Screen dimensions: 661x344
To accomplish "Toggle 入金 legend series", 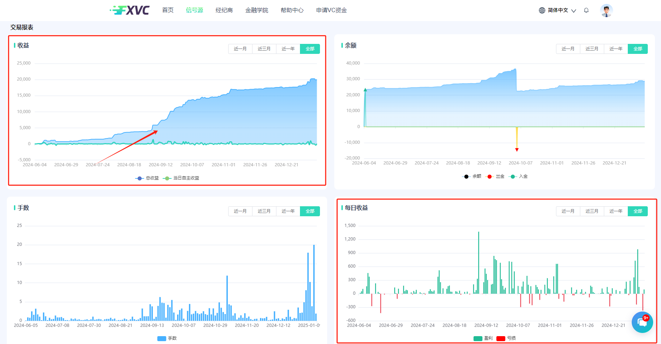I will 519,176.
